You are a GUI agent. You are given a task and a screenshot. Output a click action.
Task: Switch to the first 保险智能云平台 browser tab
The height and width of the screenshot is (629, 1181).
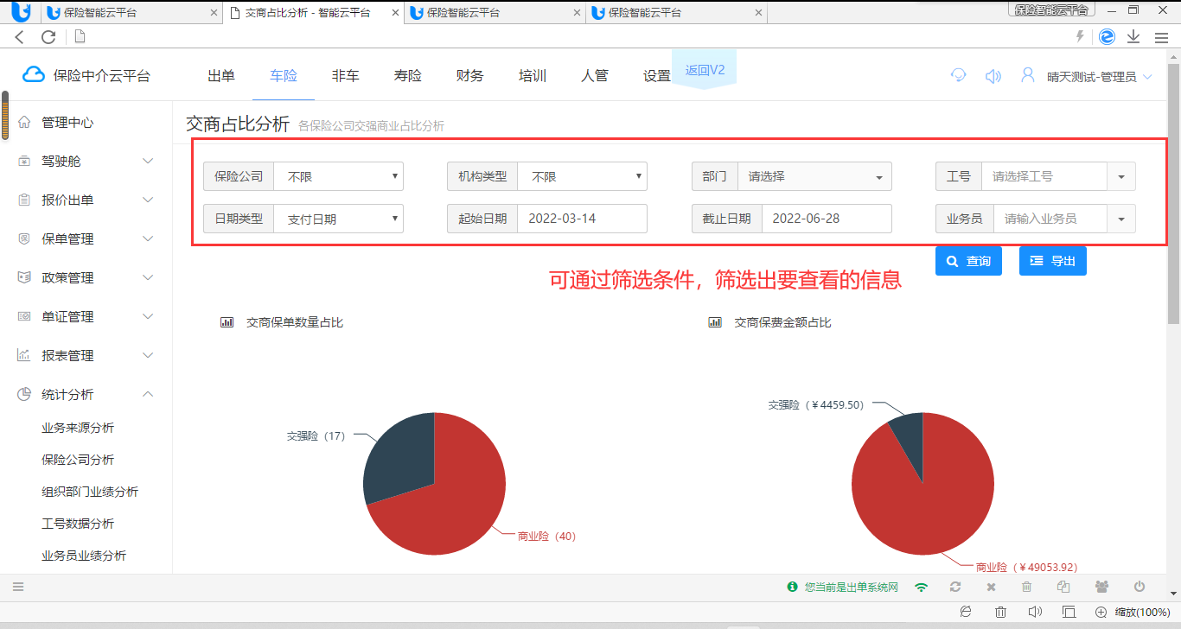pyautogui.click(x=130, y=13)
